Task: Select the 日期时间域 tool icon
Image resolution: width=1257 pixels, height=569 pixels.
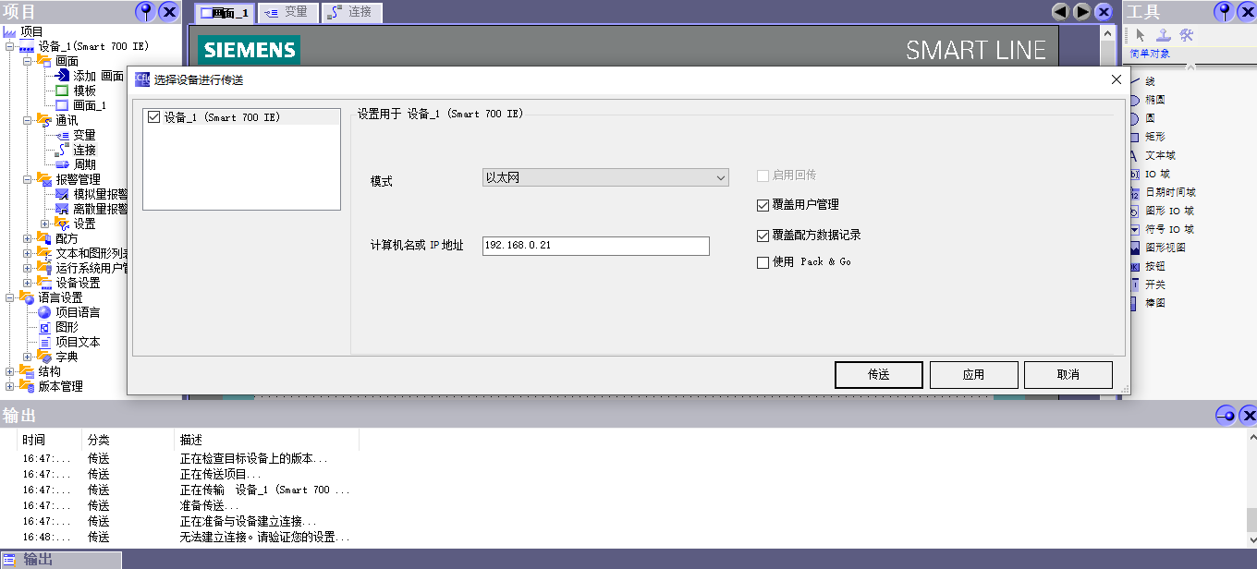Action: coord(1135,193)
